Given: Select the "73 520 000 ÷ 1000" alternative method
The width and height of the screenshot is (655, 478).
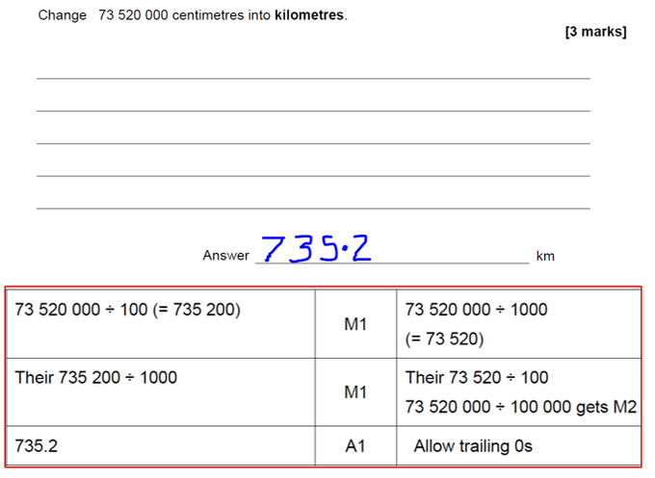Looking at the screenshot, I should [476, 310].
